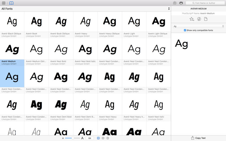
Task: Select the Avenir Medium Obli... font label
Action: 36,61
